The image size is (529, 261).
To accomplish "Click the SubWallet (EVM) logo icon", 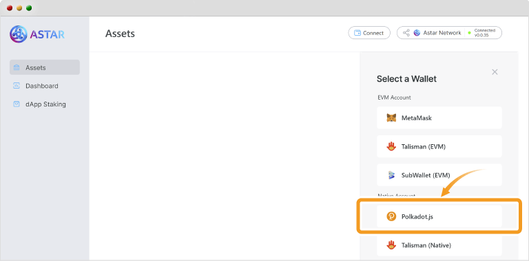I will (391, 175).
